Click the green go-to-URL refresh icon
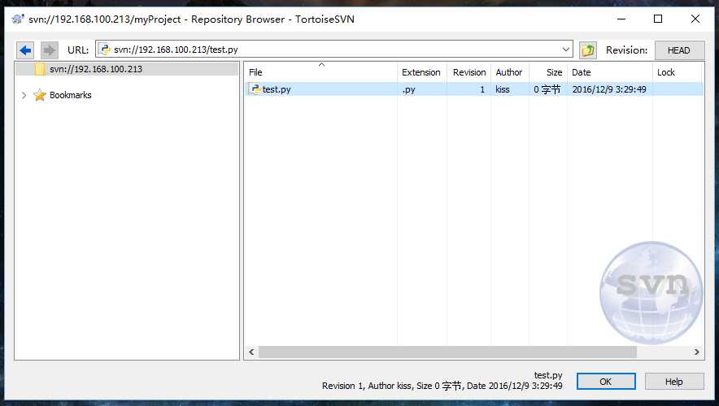This screenshot has height=406, width=719. pyautogui.click(x=588, y=50)
